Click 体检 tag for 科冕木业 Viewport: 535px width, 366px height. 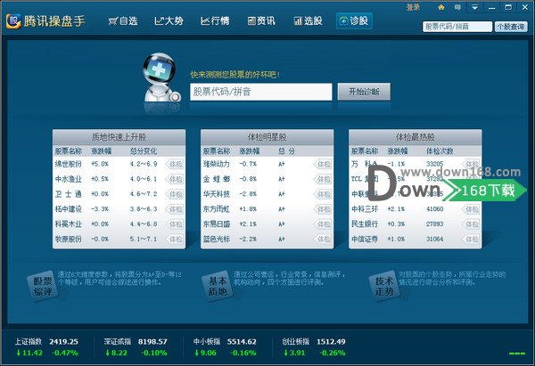[175, 224]
